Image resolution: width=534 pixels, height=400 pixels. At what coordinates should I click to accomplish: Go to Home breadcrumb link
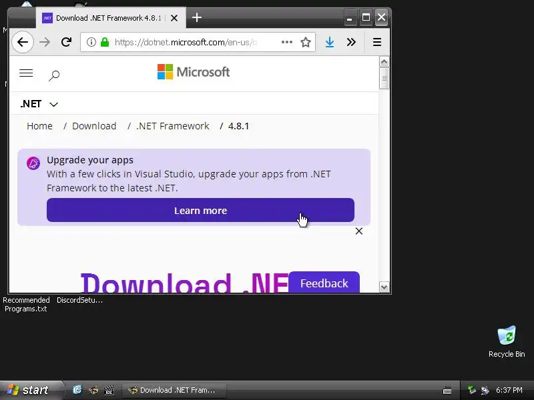pyautogui.click(x=39, y=126)
